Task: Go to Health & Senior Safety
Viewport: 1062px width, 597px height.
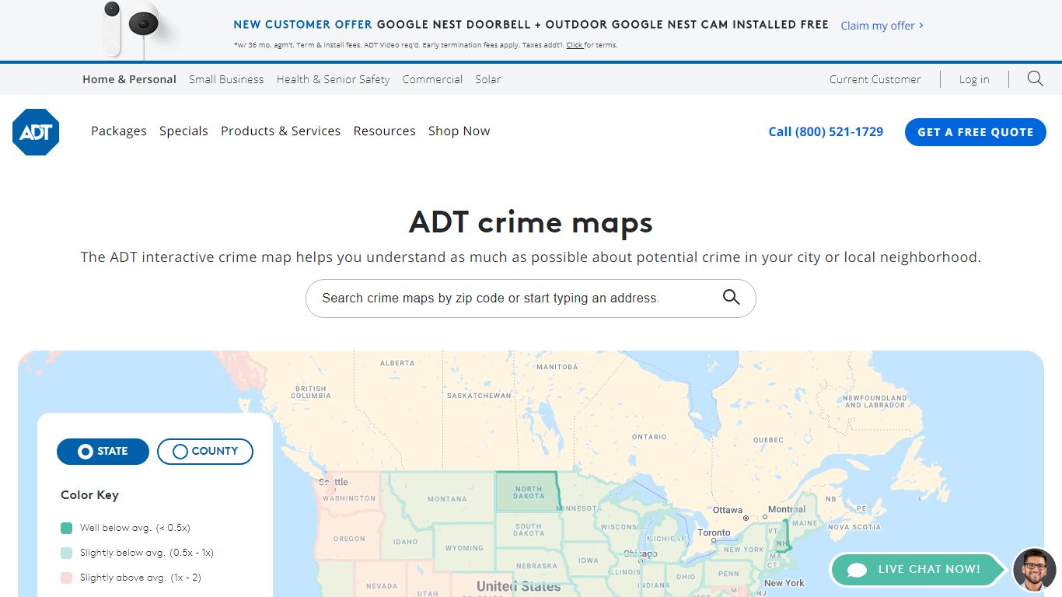Action: [333, 79]
